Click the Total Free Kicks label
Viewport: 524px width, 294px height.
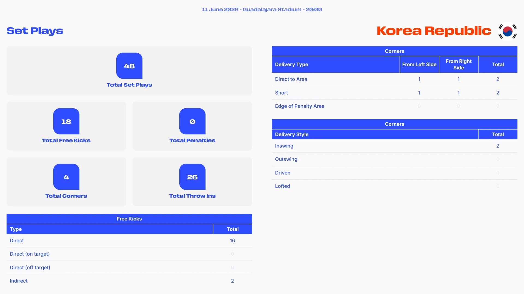(x=66, y=140)
